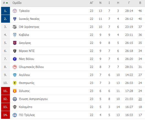This screenshot has height=121, width=145.
Task: Sort standings by Γ goals header
Action: tap(129, 3)
